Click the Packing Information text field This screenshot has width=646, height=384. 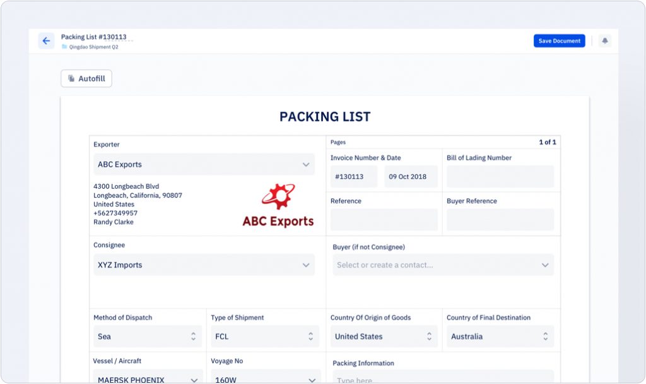tap(443, 378)
